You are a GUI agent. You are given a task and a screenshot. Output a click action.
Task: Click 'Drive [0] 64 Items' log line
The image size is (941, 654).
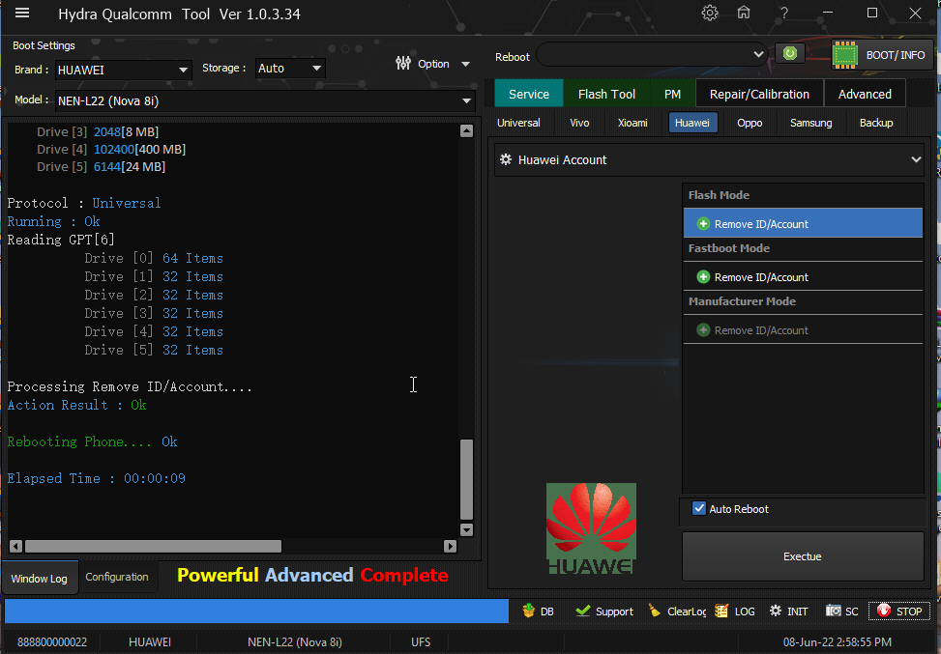pyautogui.click(x=154, y=258)
